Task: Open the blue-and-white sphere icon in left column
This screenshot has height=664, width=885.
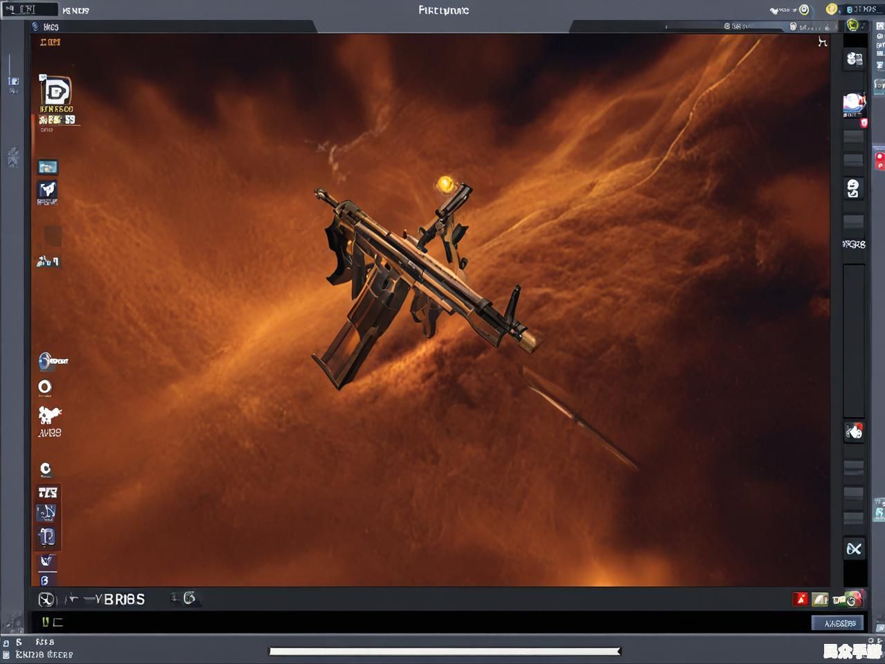Action: point(46,361)
